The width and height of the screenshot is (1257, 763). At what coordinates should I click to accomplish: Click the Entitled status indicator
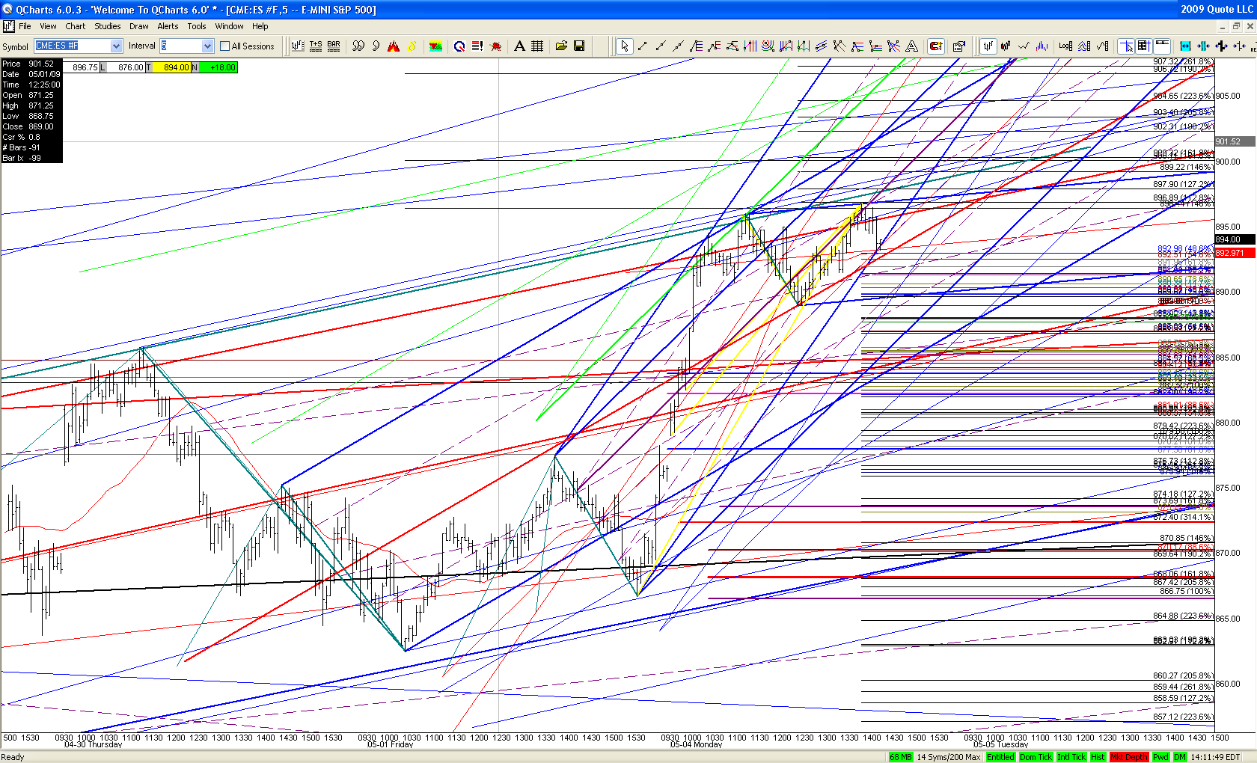point(1000,757)
